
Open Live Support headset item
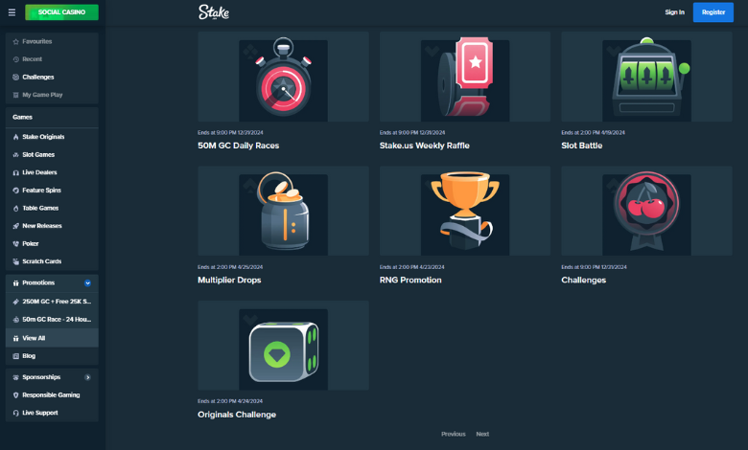pos(40,413)
